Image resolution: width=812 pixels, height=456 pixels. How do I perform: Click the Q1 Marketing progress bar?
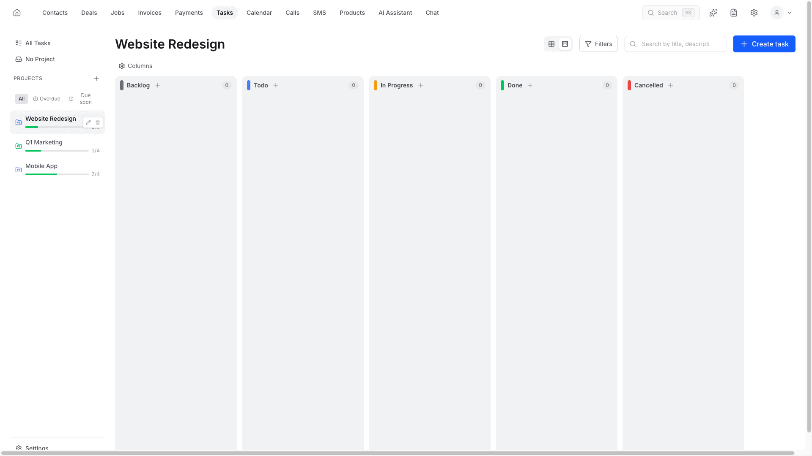57,151
